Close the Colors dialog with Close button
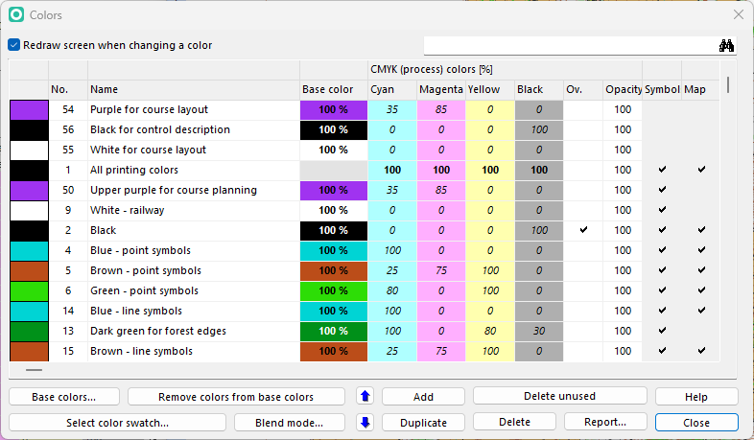 [x=696, y=423]
